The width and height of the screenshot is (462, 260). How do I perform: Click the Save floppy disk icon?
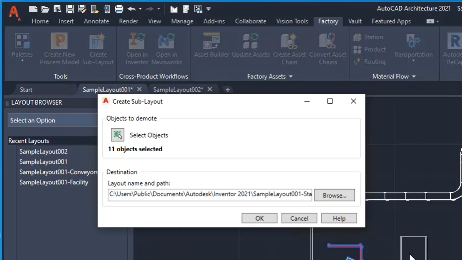click(70, 9)
